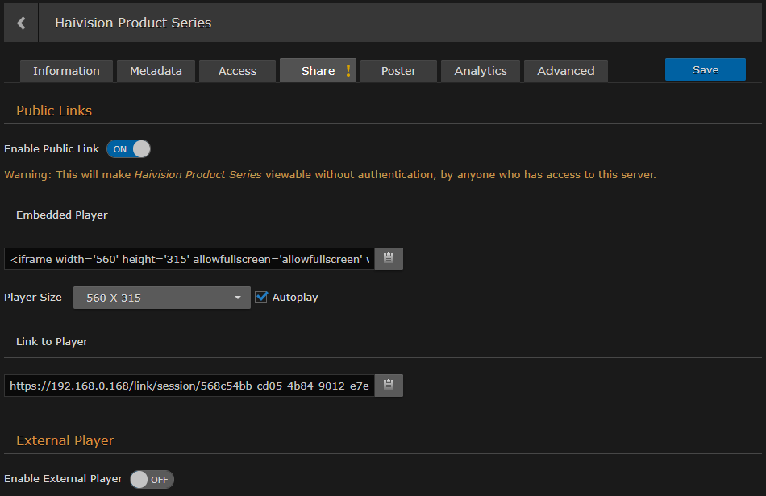Go back using the top-left back arrow

click(20, 22)
